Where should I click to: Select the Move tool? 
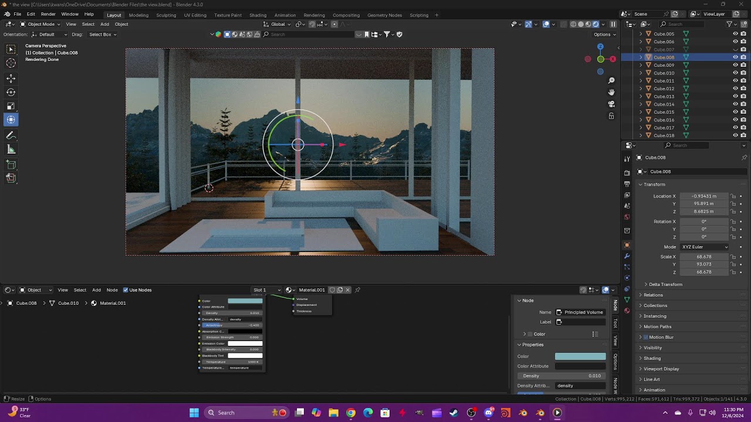(x=11, y=78)
